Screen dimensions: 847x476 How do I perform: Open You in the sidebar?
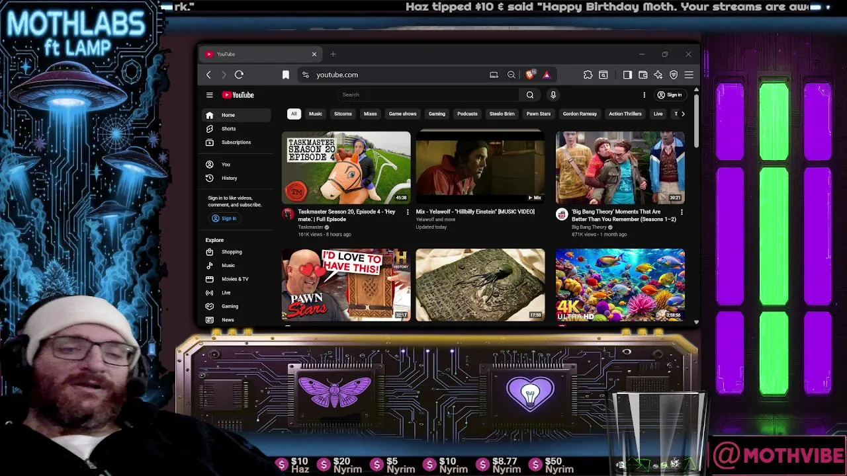(x=237, y=164)
